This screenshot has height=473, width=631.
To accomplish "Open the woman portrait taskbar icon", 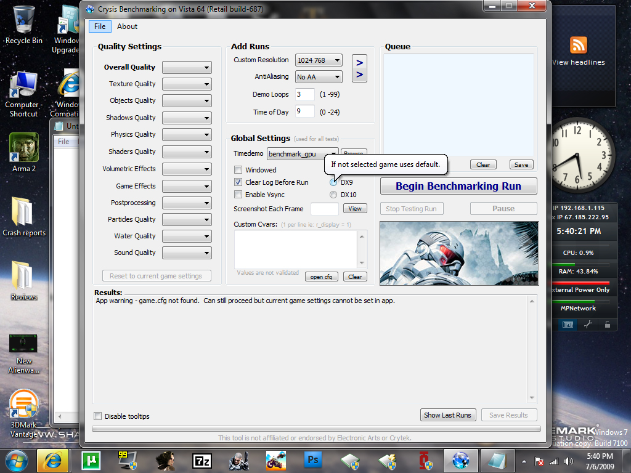I will pos(165,461).
